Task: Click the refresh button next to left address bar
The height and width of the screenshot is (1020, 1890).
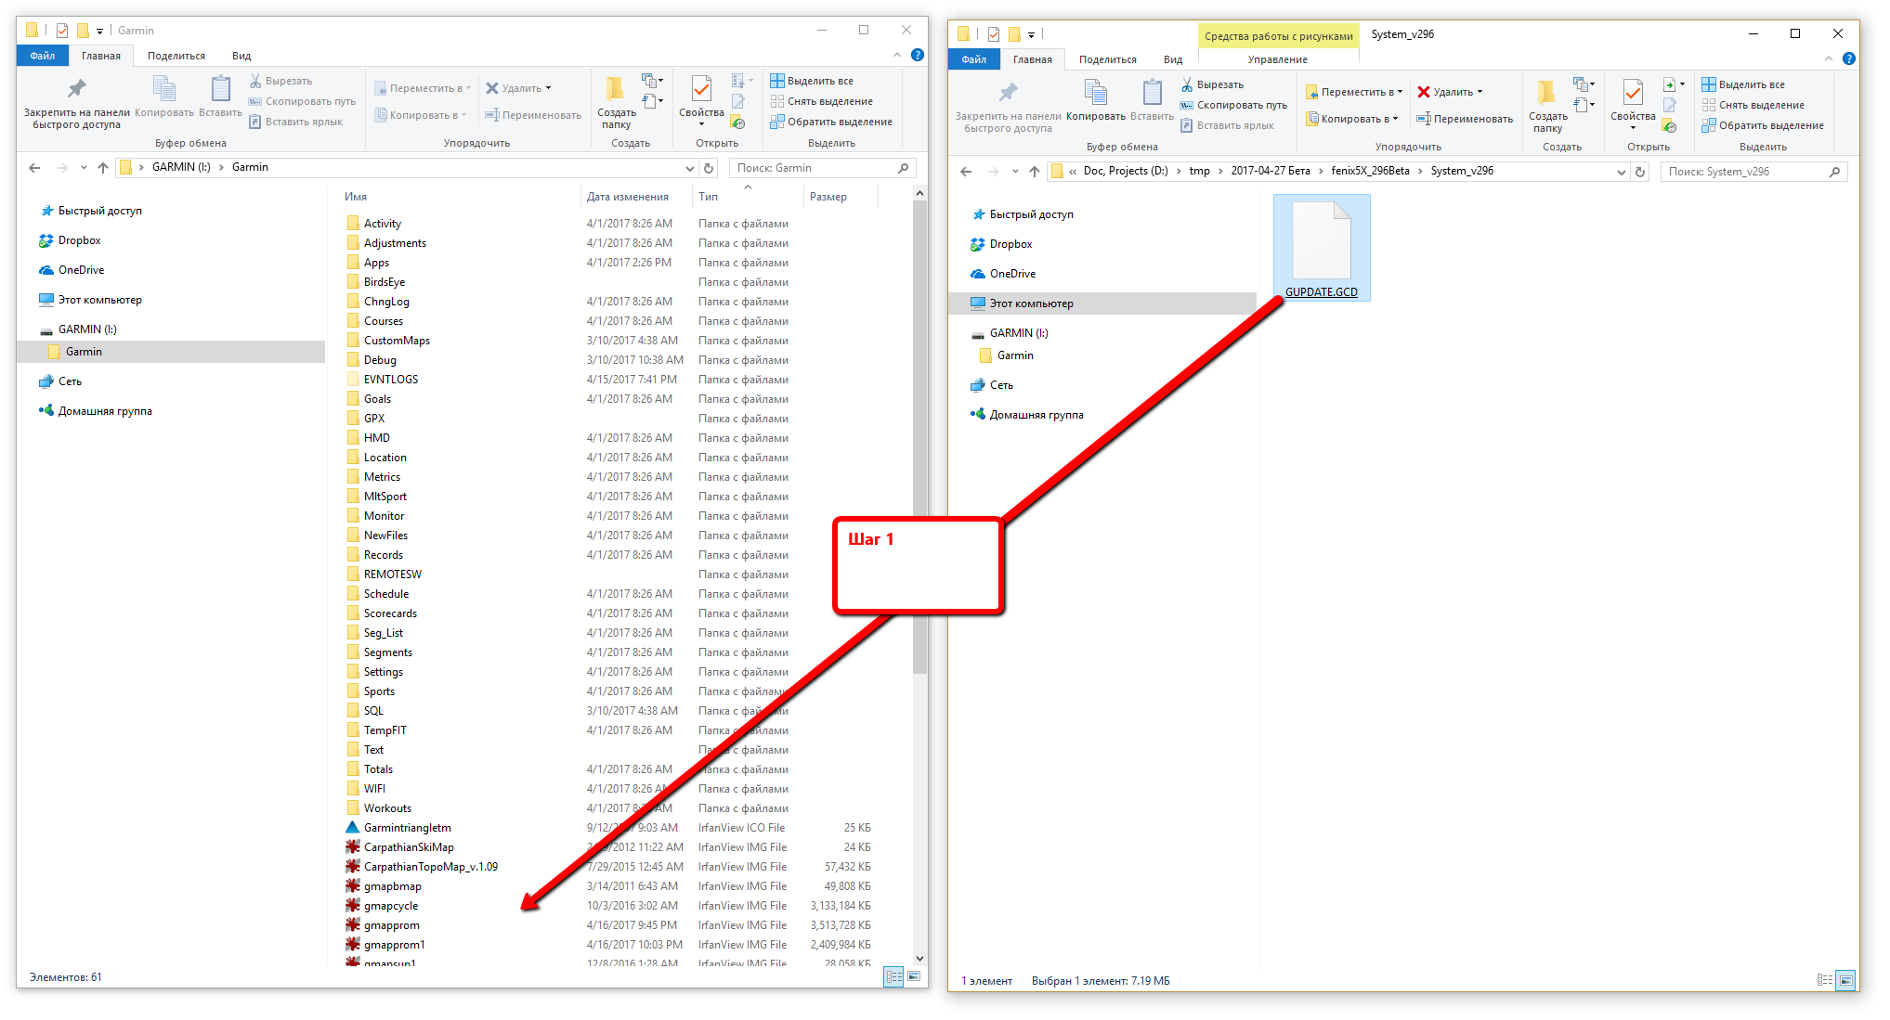Action: [709, 168]
